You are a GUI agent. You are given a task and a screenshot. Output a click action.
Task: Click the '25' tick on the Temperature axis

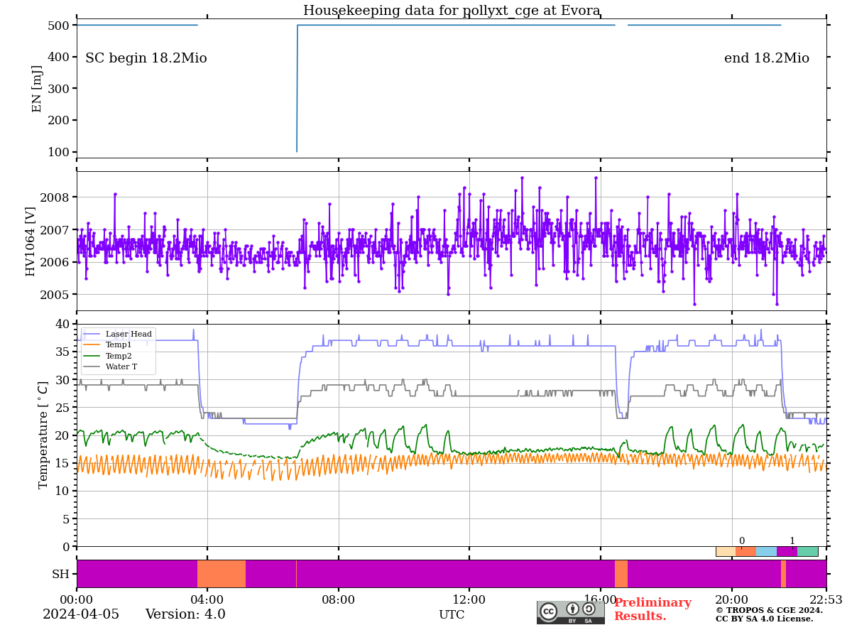62,408
